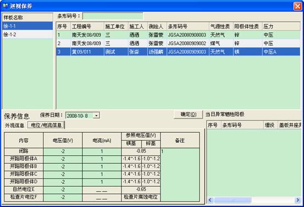Click the 巡视保养 window title icon
This screenshot has height=207, width=304.
tap(5, 5)
